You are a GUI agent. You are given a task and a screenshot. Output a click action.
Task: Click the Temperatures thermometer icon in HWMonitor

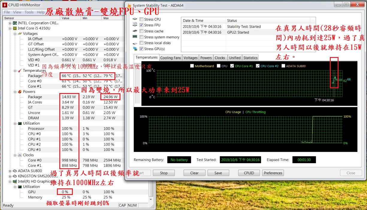pos(20,70)
